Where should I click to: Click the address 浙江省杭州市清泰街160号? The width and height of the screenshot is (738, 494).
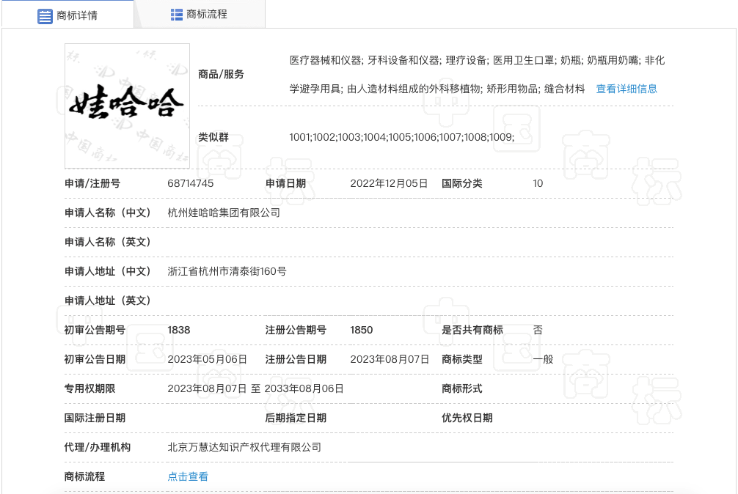(227, 271)
